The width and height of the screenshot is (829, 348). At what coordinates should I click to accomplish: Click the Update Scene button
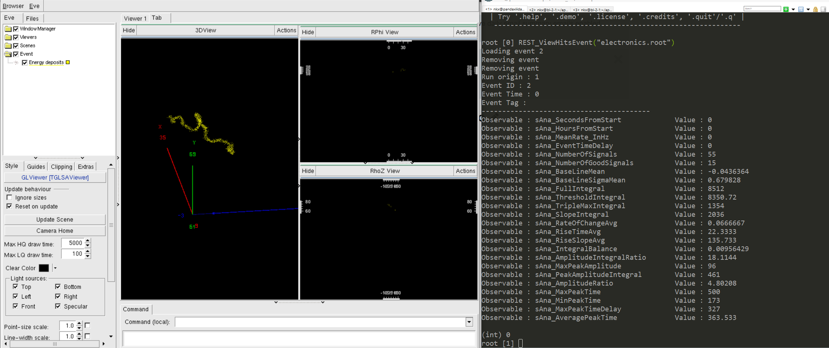[55, 219]
